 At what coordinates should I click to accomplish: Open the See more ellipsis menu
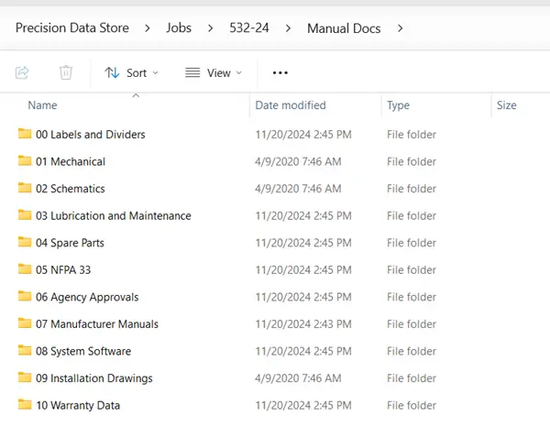coord(280,73)
